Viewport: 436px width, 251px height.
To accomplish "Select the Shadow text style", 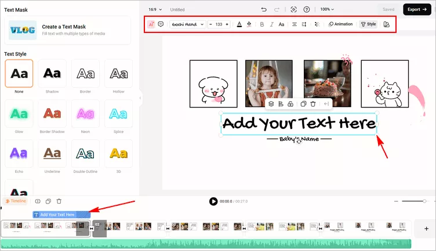I will click(52, 73).
